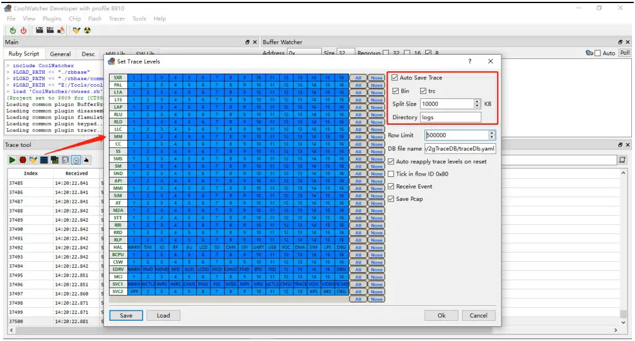Decrease Split Size with down arrow
This screenshot has width=635, height=341.
coord(477,106)
